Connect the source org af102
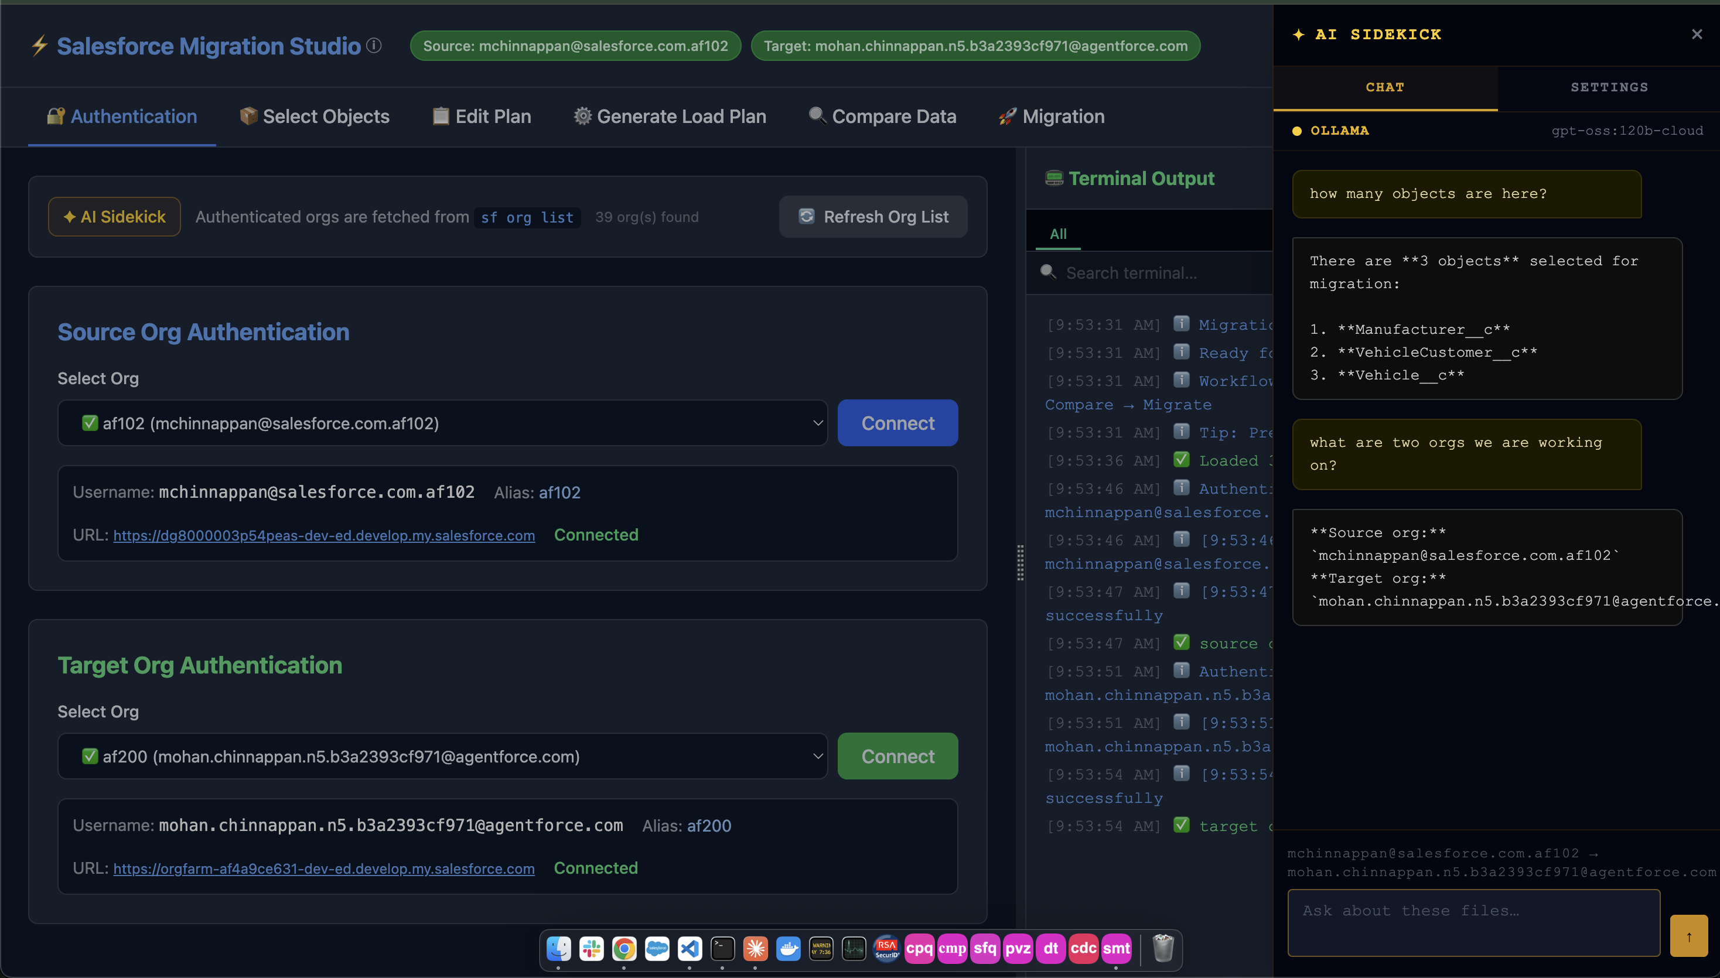 pyautogui.click(x=897, y=423)
